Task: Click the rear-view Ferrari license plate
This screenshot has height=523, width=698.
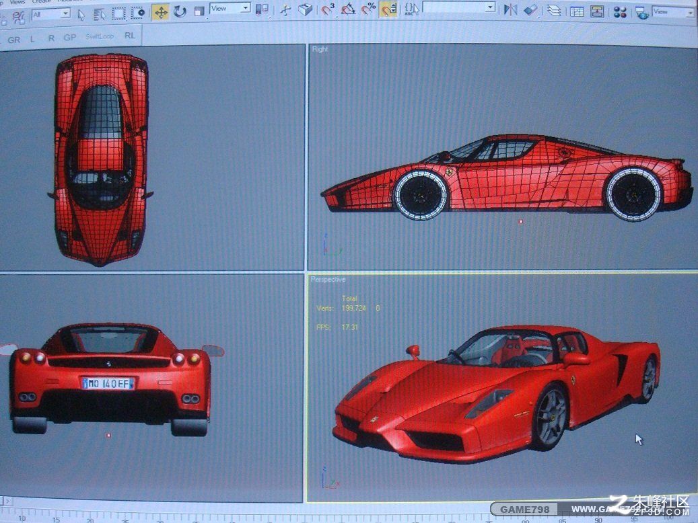Action: click(108, 383)
